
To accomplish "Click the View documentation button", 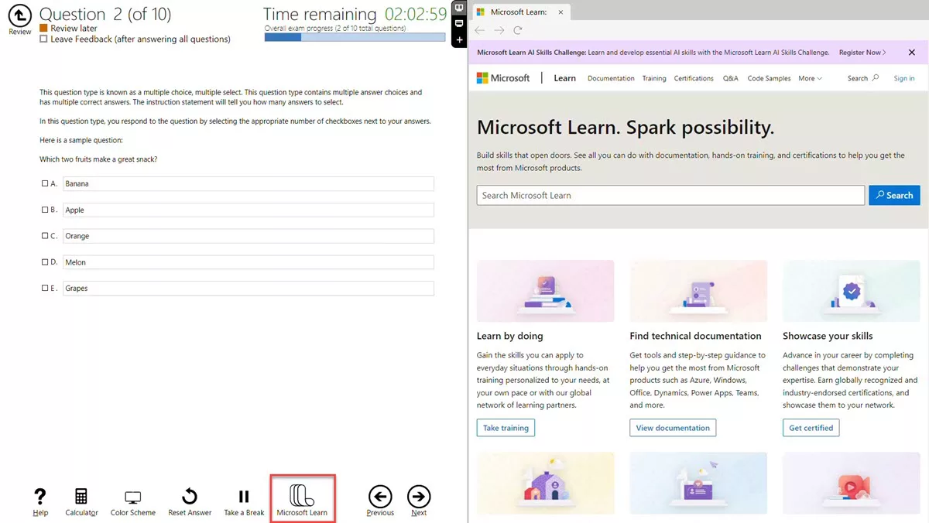I will (x=673, y=428).
